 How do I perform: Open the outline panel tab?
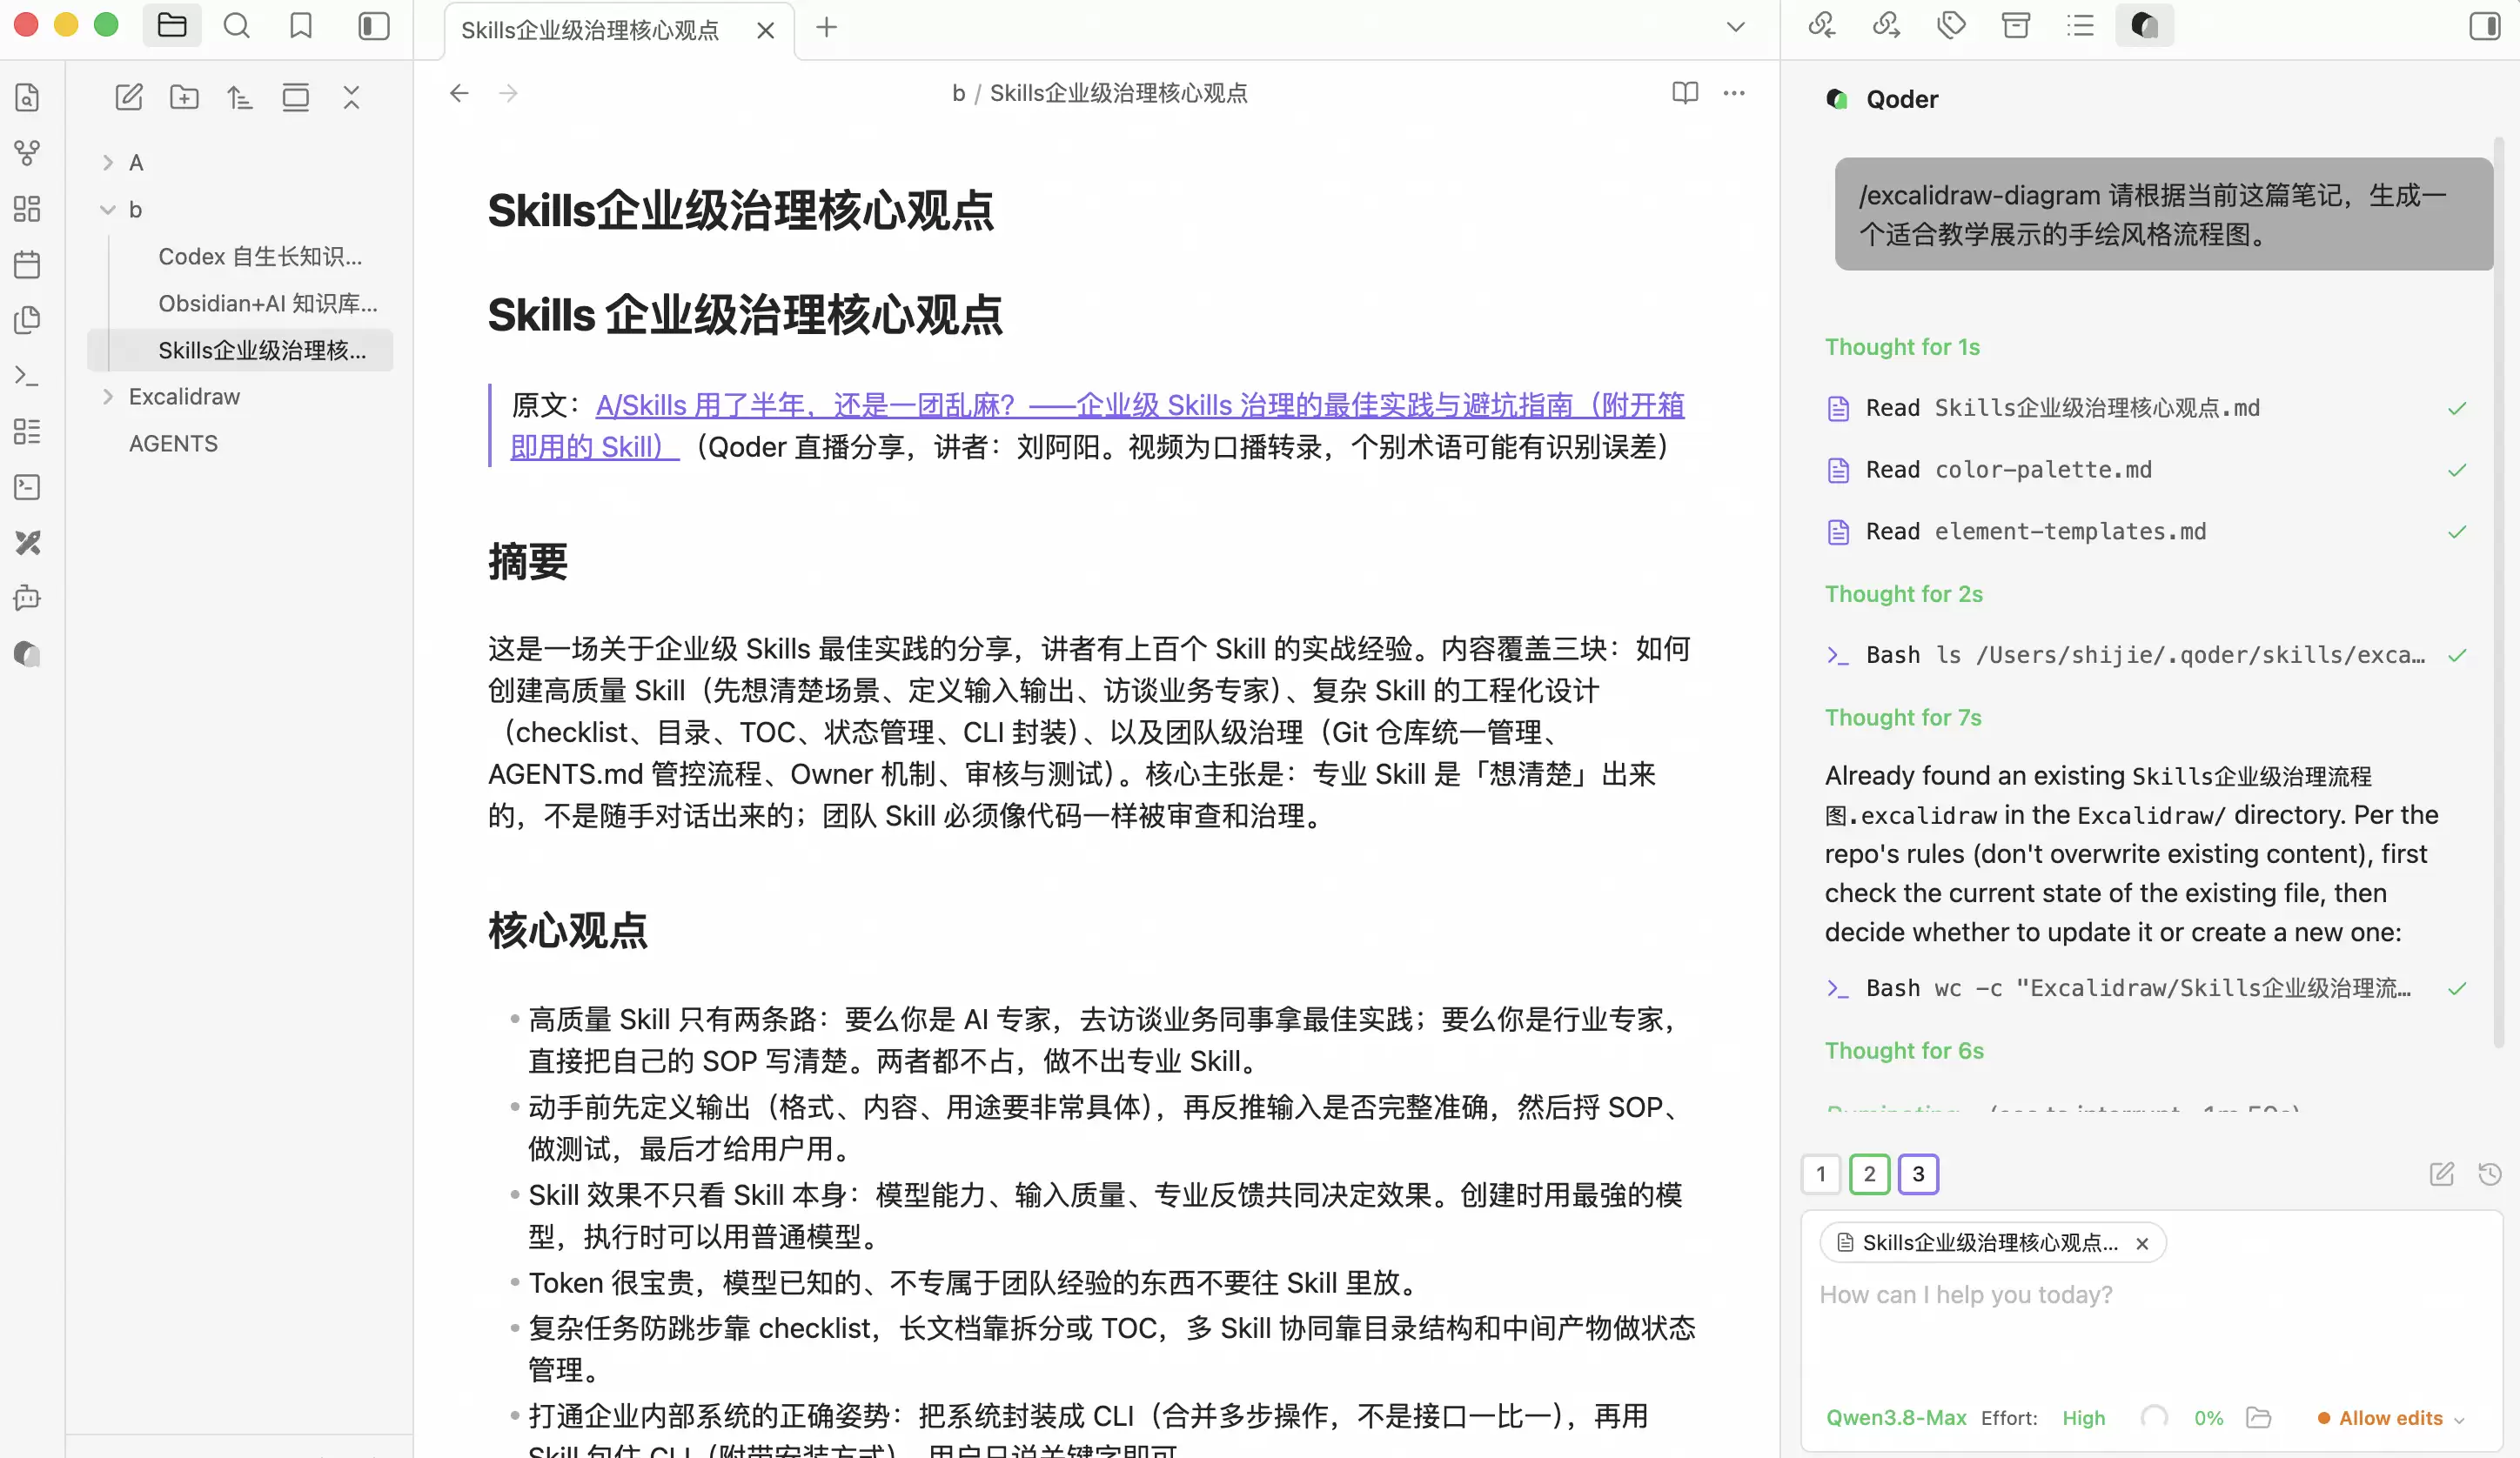click(2080, 26)
